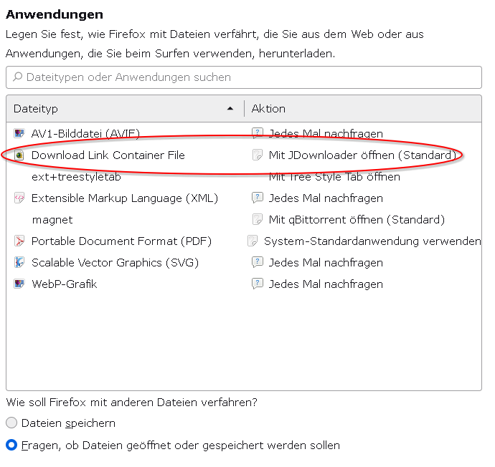Click the AV1-Bilddatei (AVIF) file type icon
495x467 pixels.
point(19,133)
